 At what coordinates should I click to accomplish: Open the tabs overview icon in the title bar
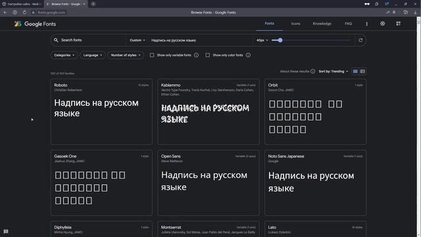tap(376, 4)
